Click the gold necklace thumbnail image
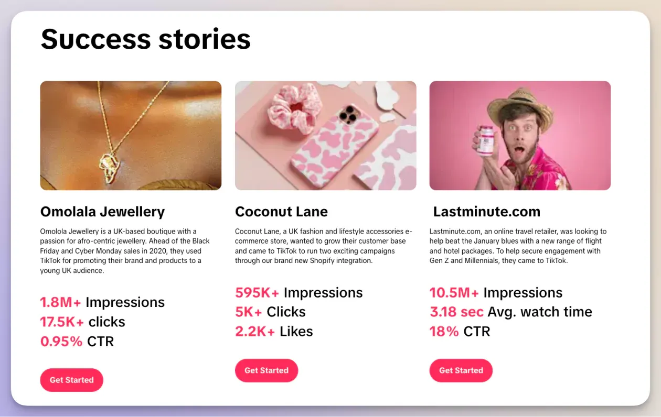This screenshot has width=661, height=417. [131, 135]
